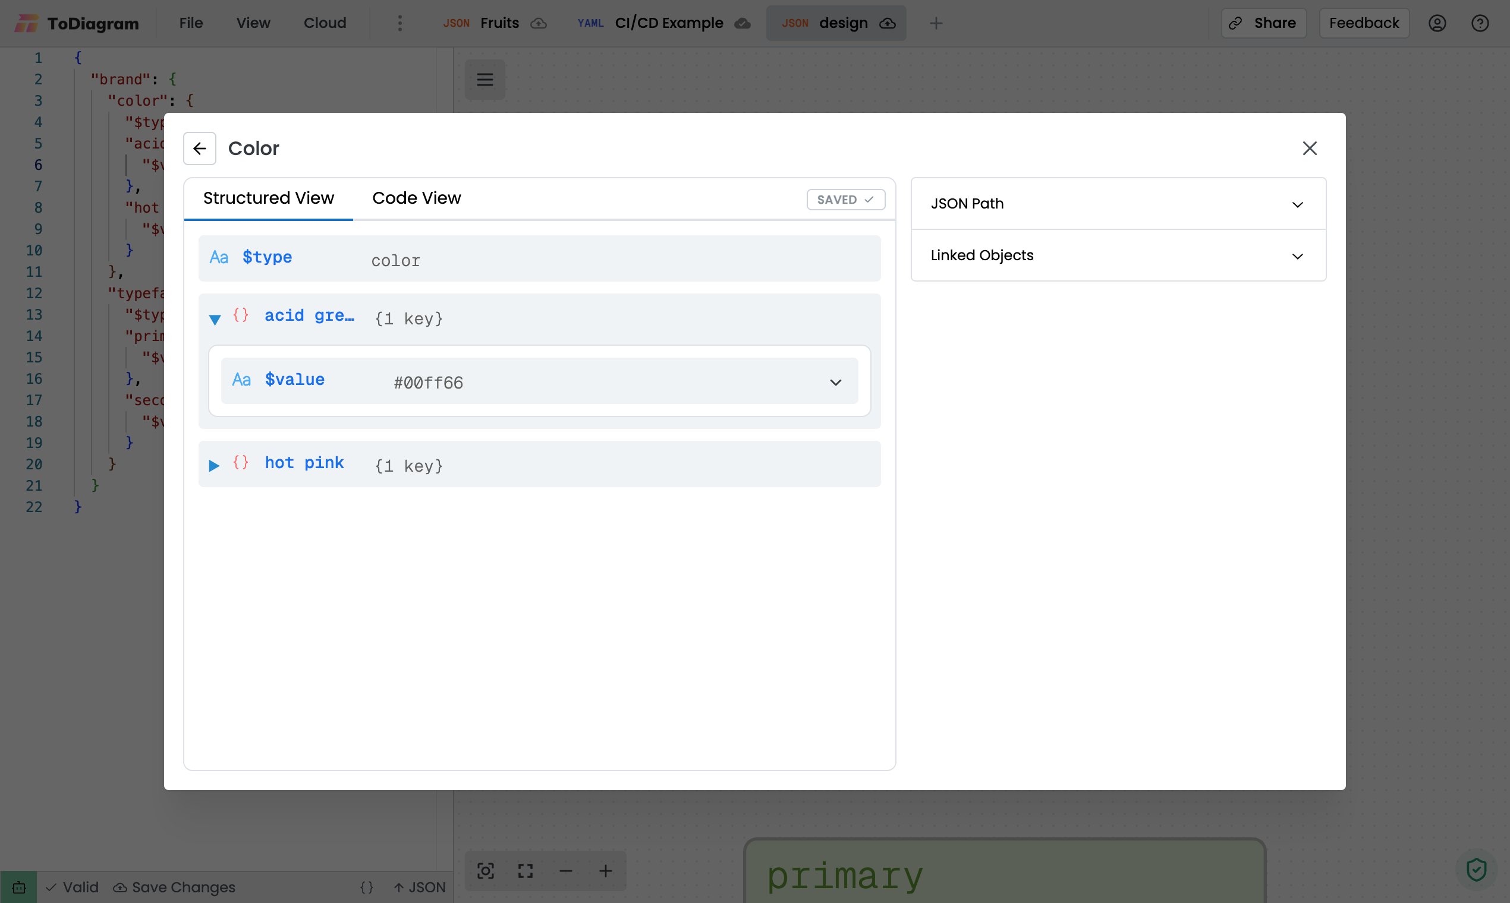Zoom in with the plus icon
Viewport: 1510px width, 903px height.
point(605,871)
